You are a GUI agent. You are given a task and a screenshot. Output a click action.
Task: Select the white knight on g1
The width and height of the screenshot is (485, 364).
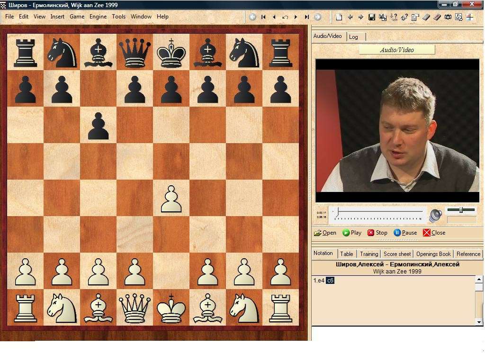pyautogui.click(x=244, y=308)
